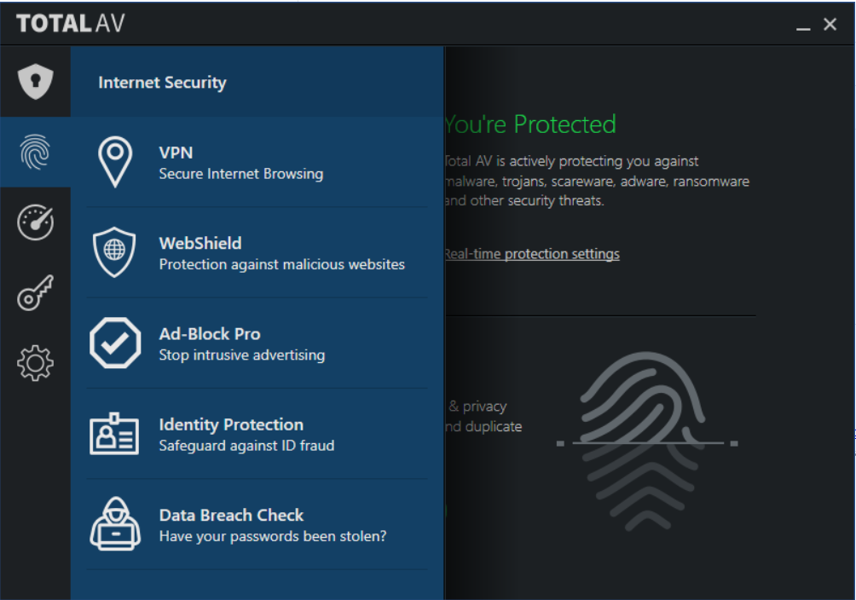This screenshot has height=600, width=856.
Task: Click the WebShield globe shield icon
Action: 114,252
